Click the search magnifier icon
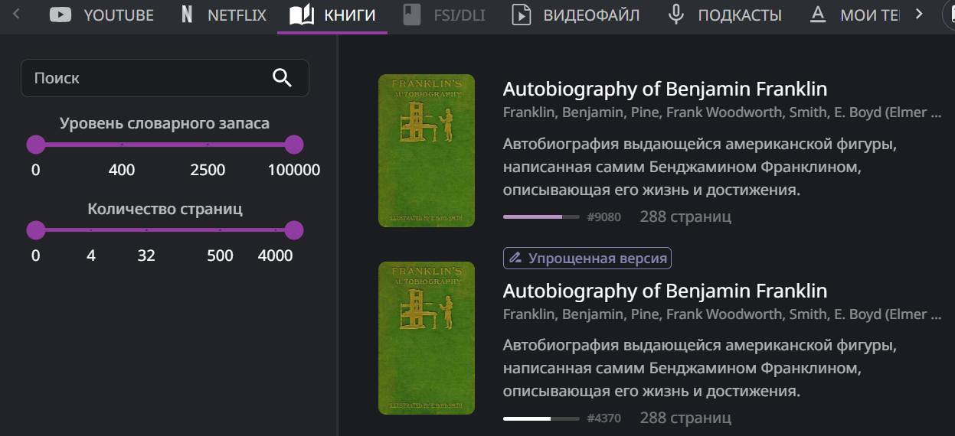This screenshot has height=436, width=955. coord(283,77)
